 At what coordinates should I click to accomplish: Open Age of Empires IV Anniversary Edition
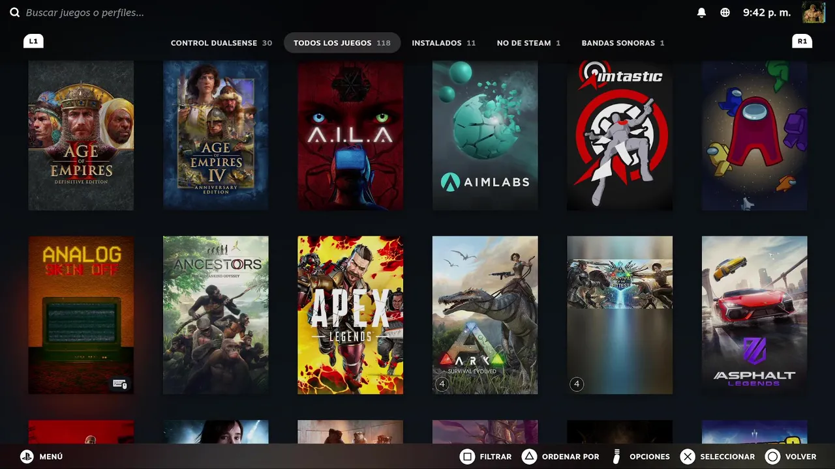215,135
